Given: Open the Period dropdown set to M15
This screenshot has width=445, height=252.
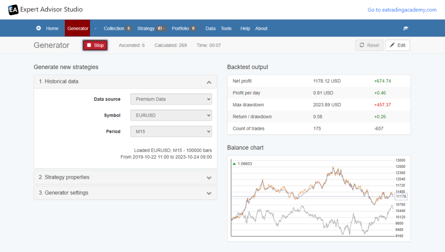Looking at the screenshot, I should (x=171, y=131).
